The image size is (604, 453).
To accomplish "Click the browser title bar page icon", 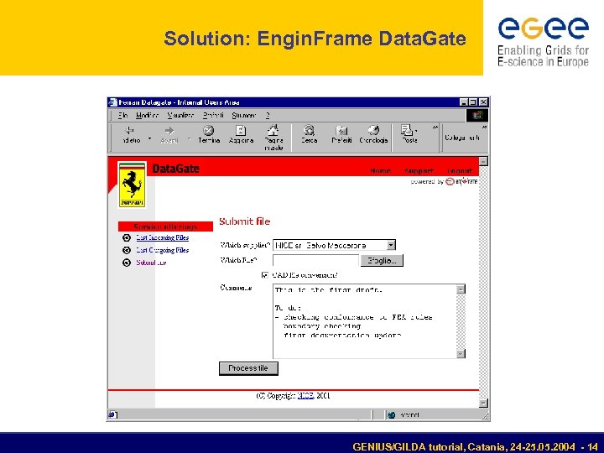I will [112, 102].
